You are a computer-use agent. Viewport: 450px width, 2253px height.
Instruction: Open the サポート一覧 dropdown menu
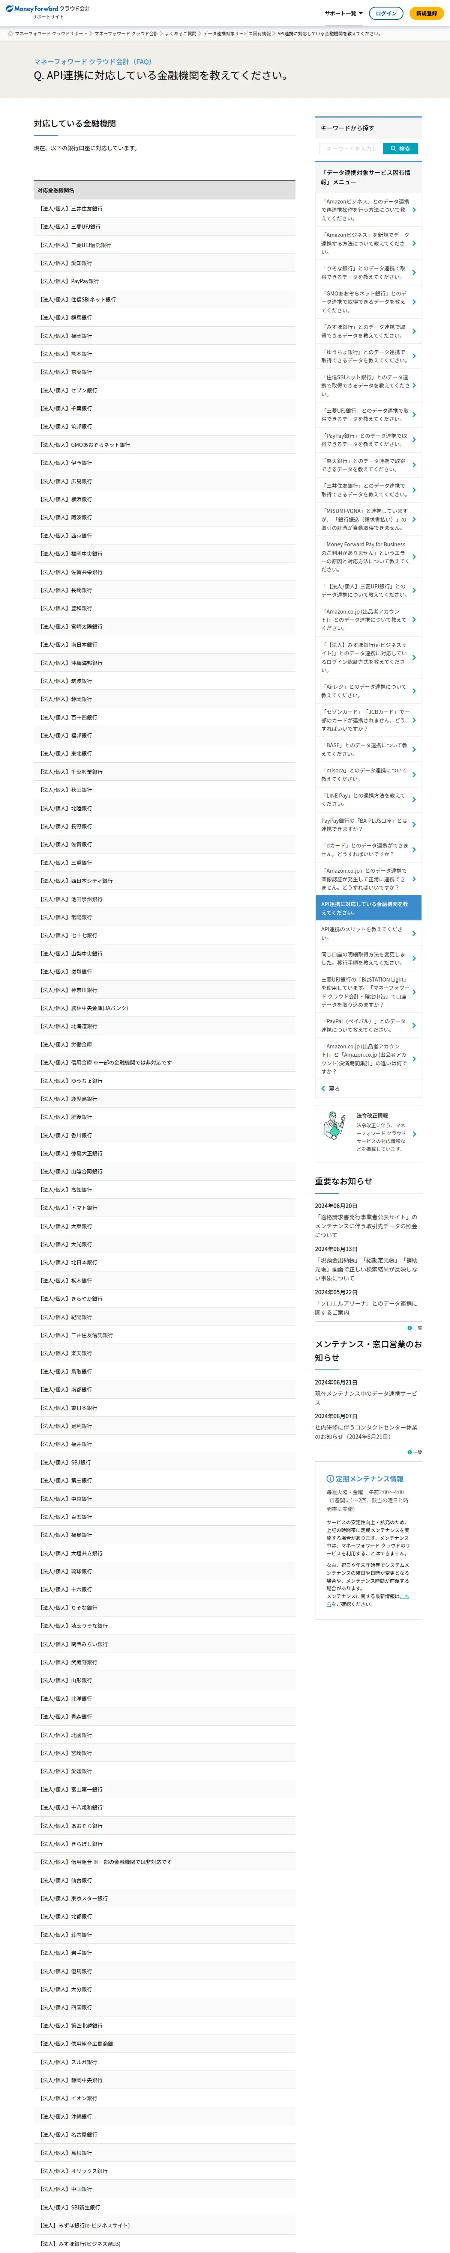pyautogui.click(x=343, y=13)
